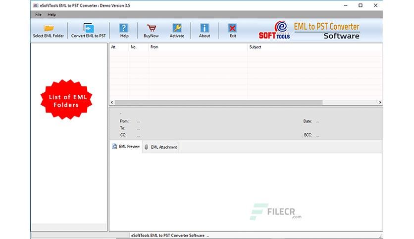Sort by the Subject column header
Screen dimensions: 414x239
315,47
